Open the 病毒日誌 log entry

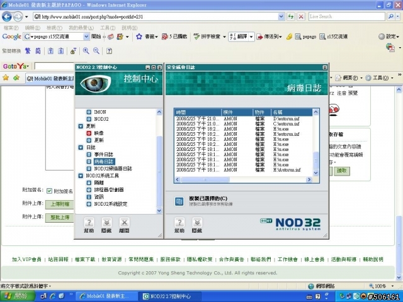click(104, 162)
